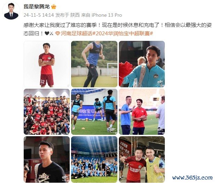Open selfie photo with yellow bib
The height and width of the screenshot is (183, 215).
(x=142, y=159)
